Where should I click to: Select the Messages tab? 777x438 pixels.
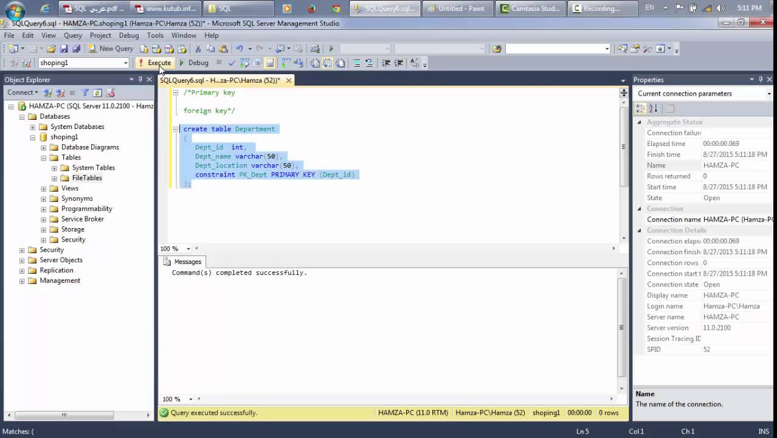(182, 262)
